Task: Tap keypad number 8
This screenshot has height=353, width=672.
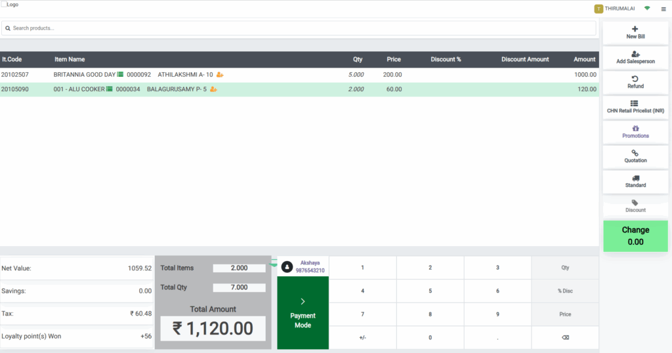Action: pos(430,314)
